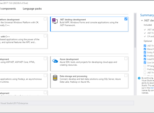Uncheck the IntelliTrace optional component checkbox
The image size is (154, 113).
[x=145, y=59]
